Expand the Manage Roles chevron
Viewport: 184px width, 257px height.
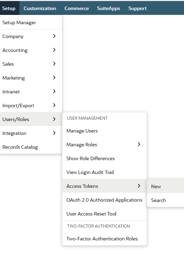[x=139, y=144]
